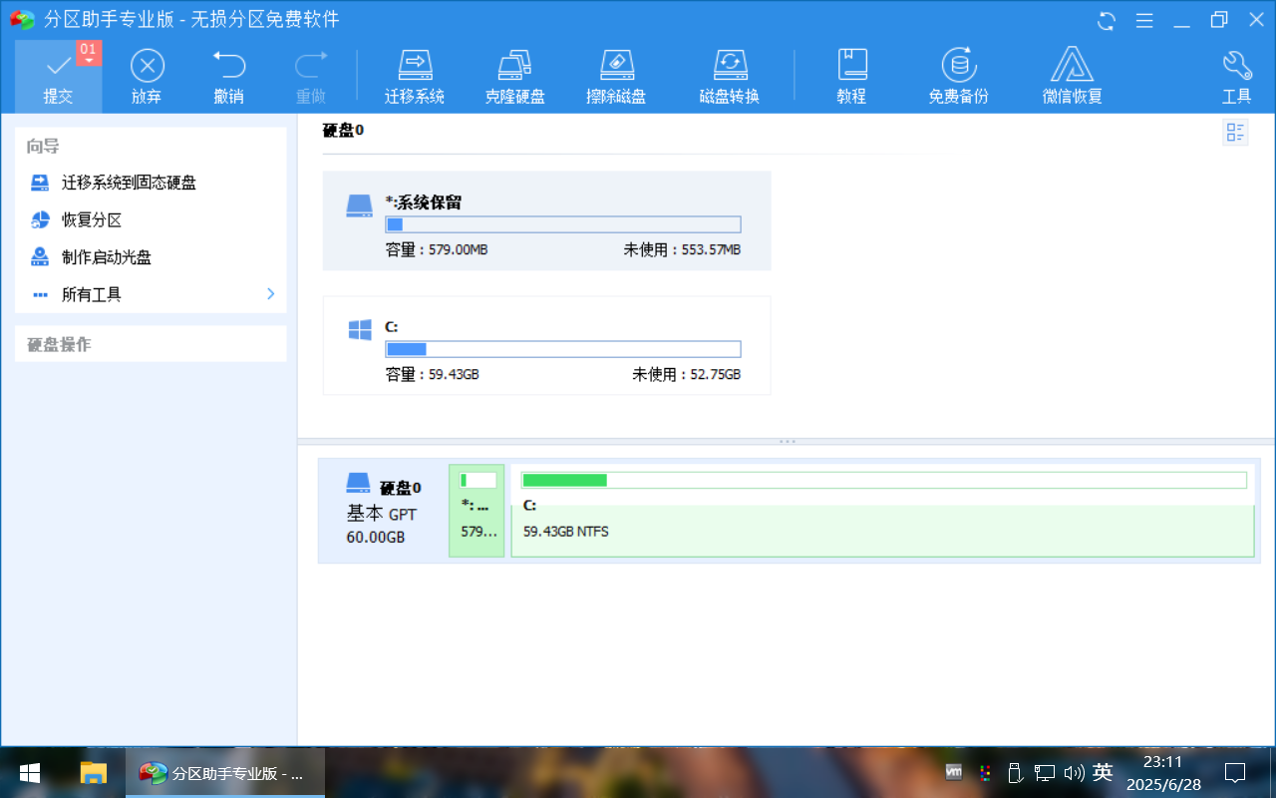Click the 硬盘0 heading text
1276x798 pixels.
tap(343, 130)
